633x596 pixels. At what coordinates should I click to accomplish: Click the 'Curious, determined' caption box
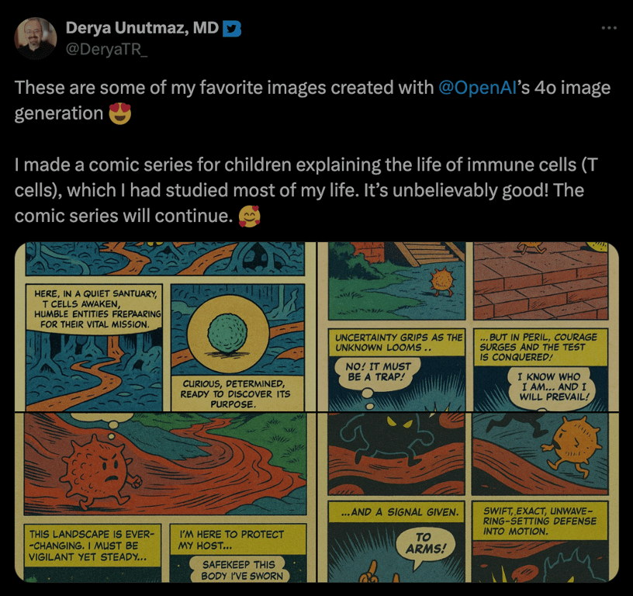point(237,393)
